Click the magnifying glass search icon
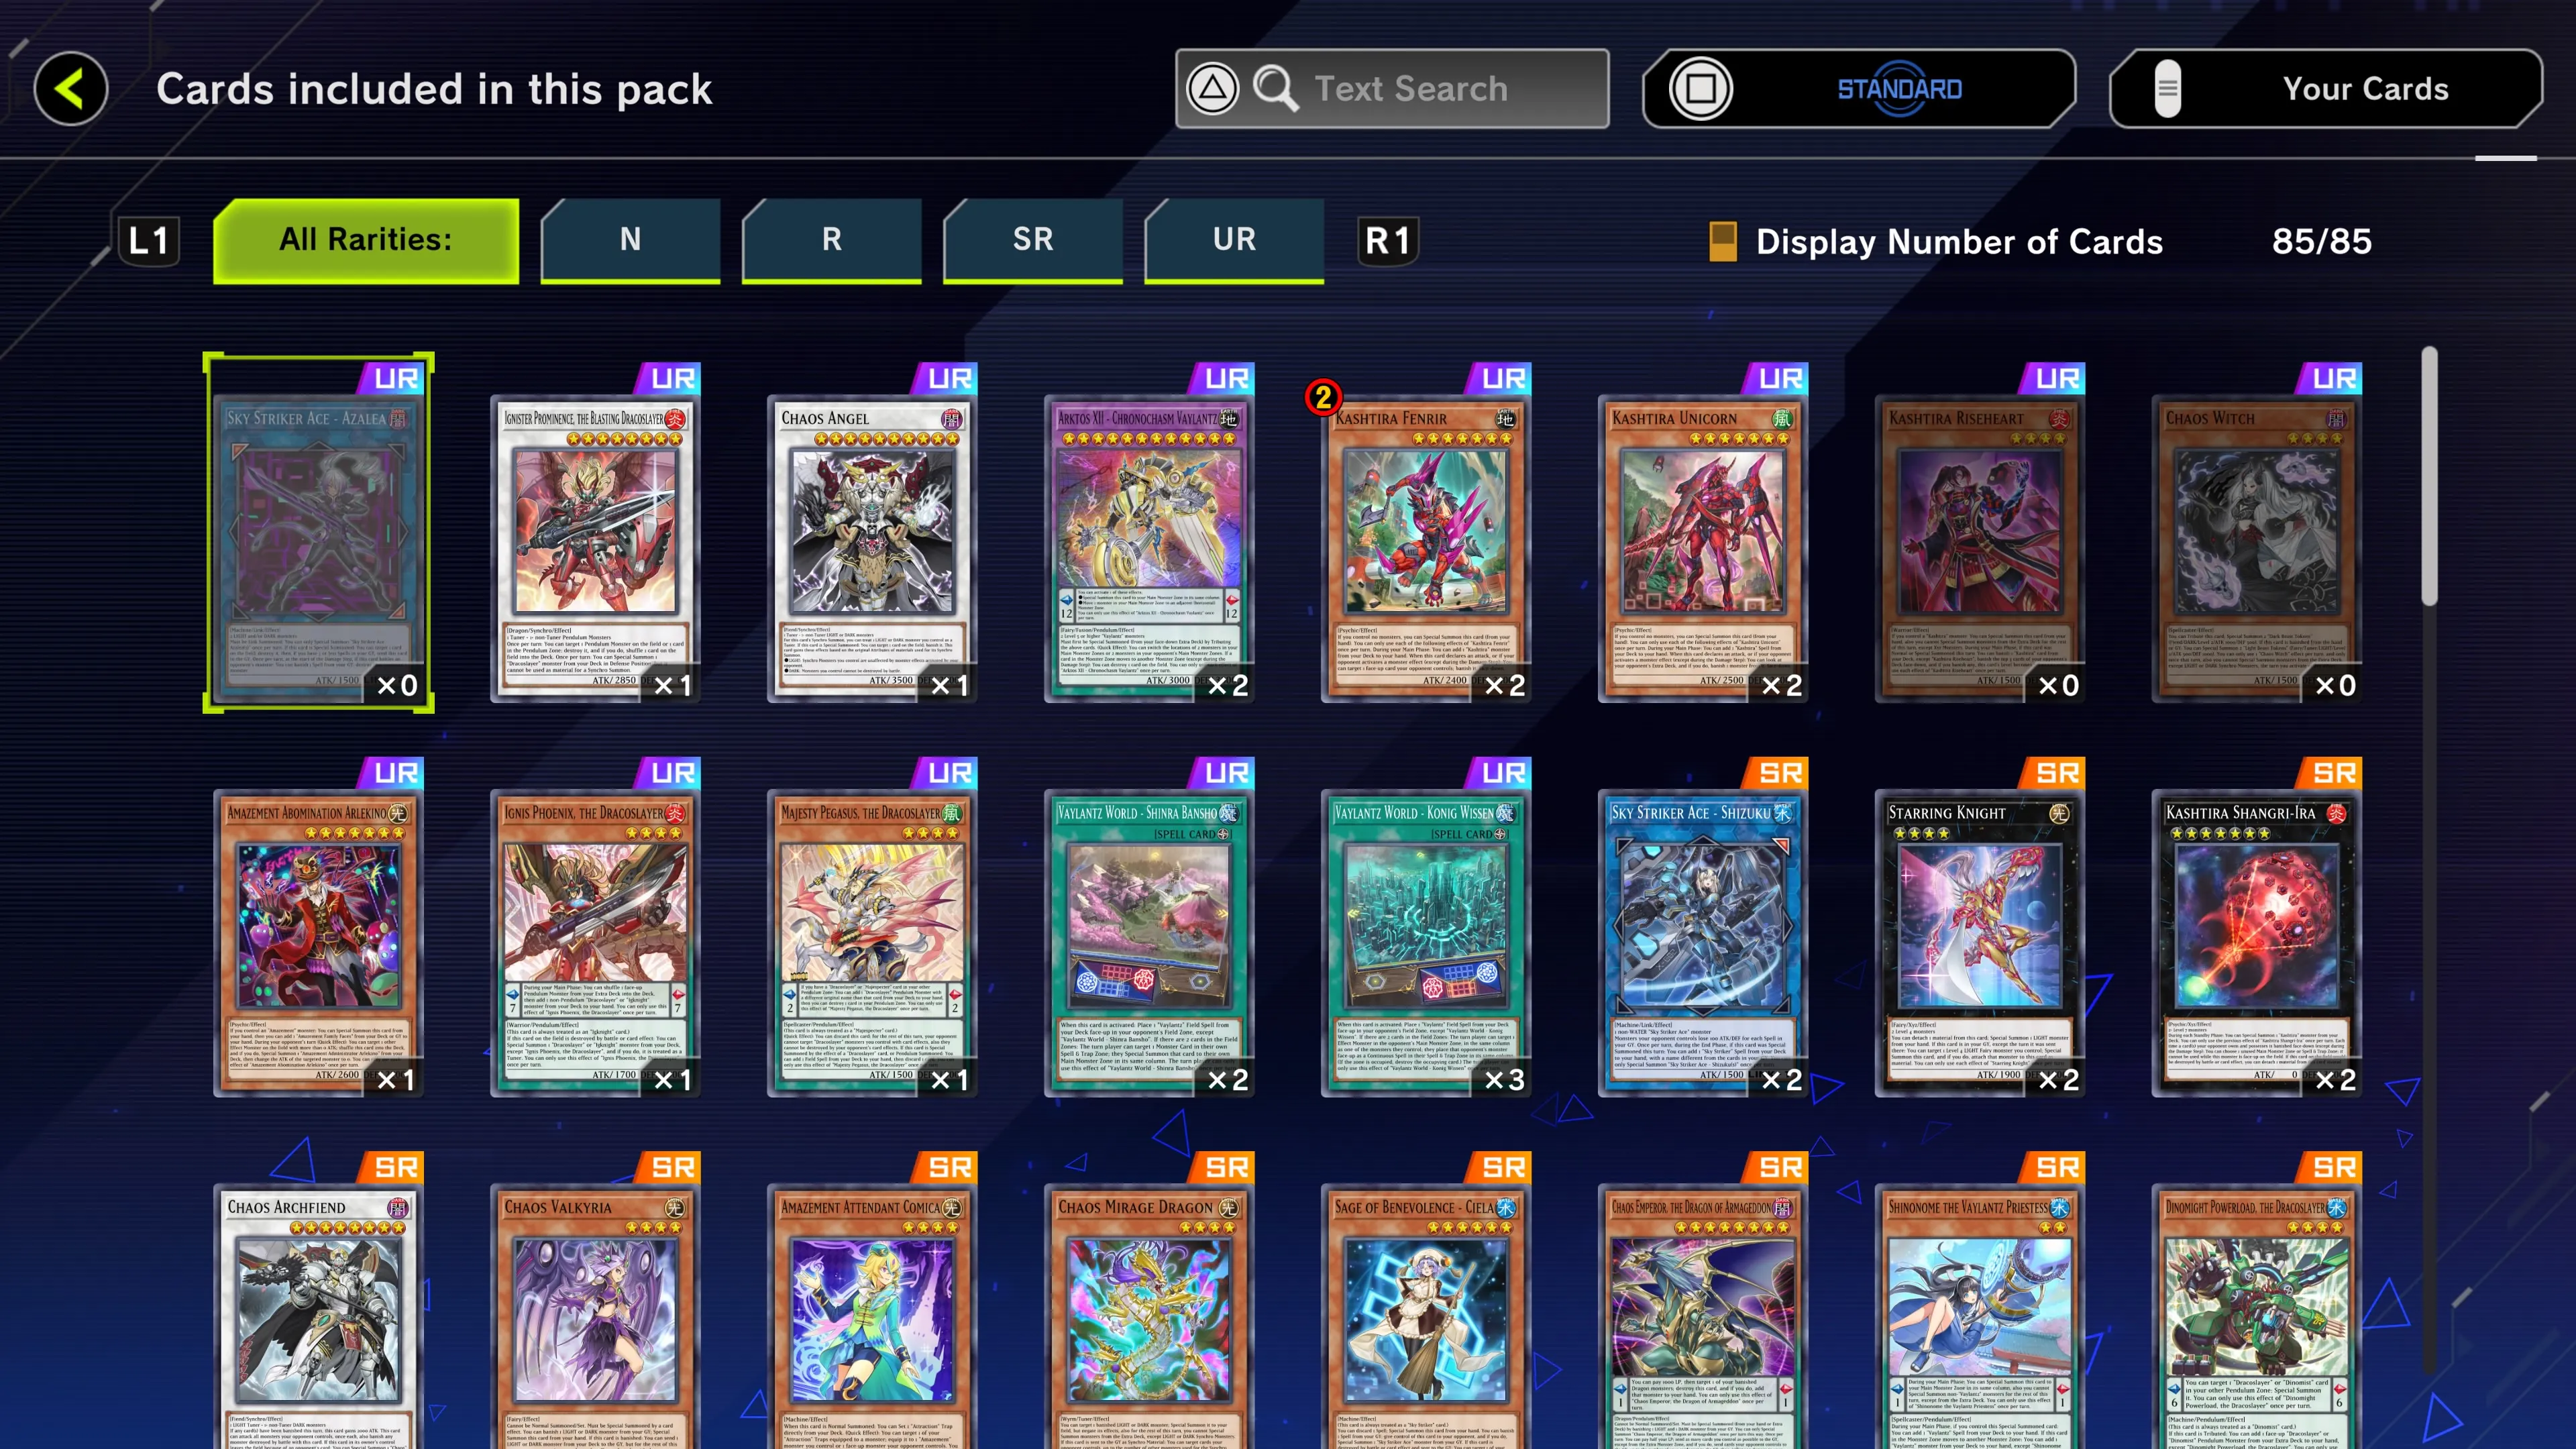 coord(1276,89)
